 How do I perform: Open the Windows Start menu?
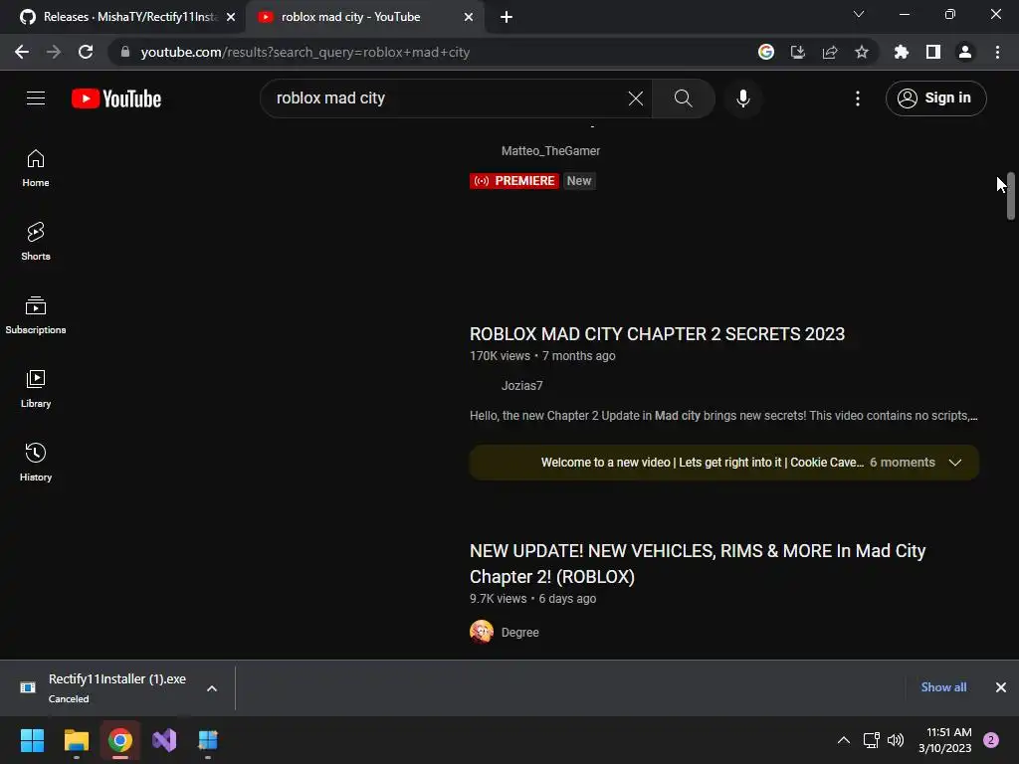point(32,740)
